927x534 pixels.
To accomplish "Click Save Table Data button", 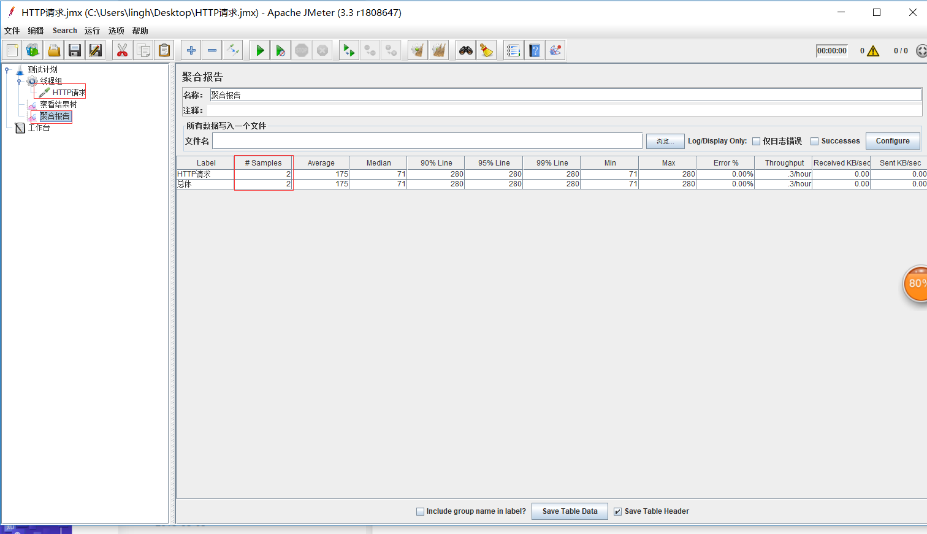I will click(570, 511).
